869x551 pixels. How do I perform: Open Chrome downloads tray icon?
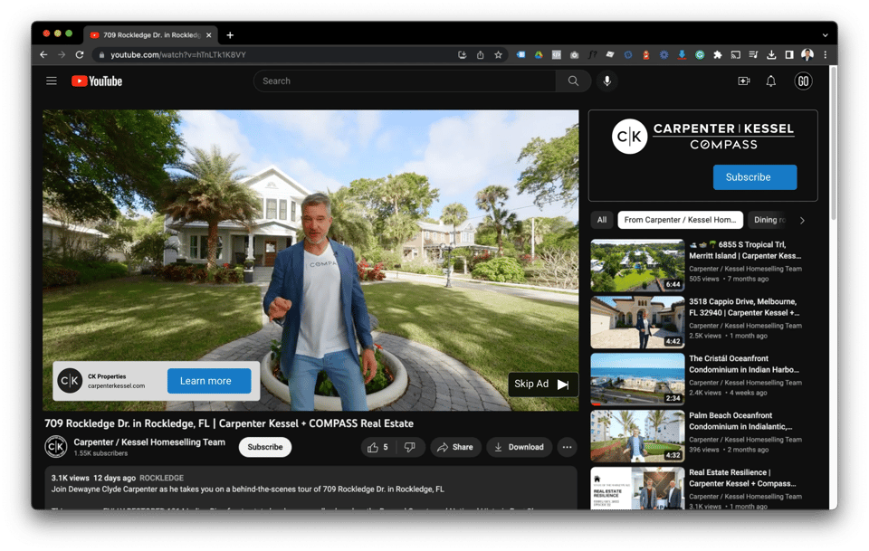771,54
